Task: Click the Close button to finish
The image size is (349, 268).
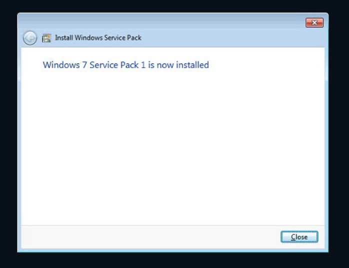Action: [x=299, y=237]
